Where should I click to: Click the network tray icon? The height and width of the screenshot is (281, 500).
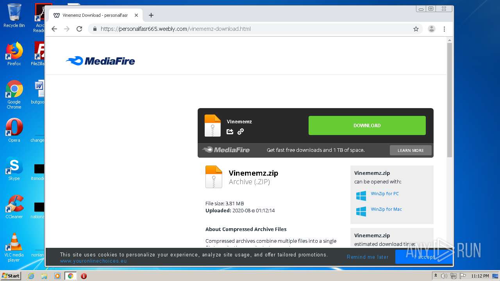(x=453, y=276)
